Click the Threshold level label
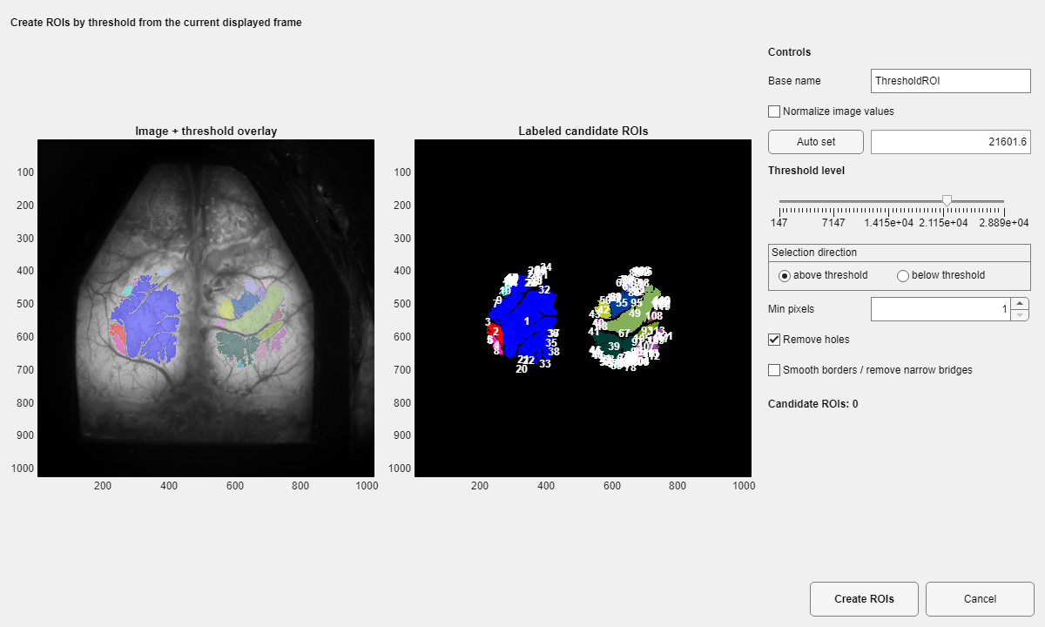Screen dimensions: 1045x627 click(806, 171)
